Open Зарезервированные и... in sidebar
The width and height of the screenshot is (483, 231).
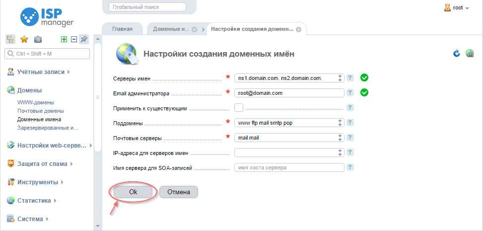48,128
